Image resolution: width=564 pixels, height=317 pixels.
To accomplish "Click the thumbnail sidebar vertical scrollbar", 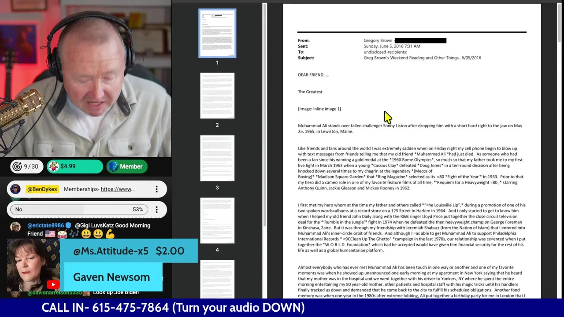I will [x=264, y=114].
